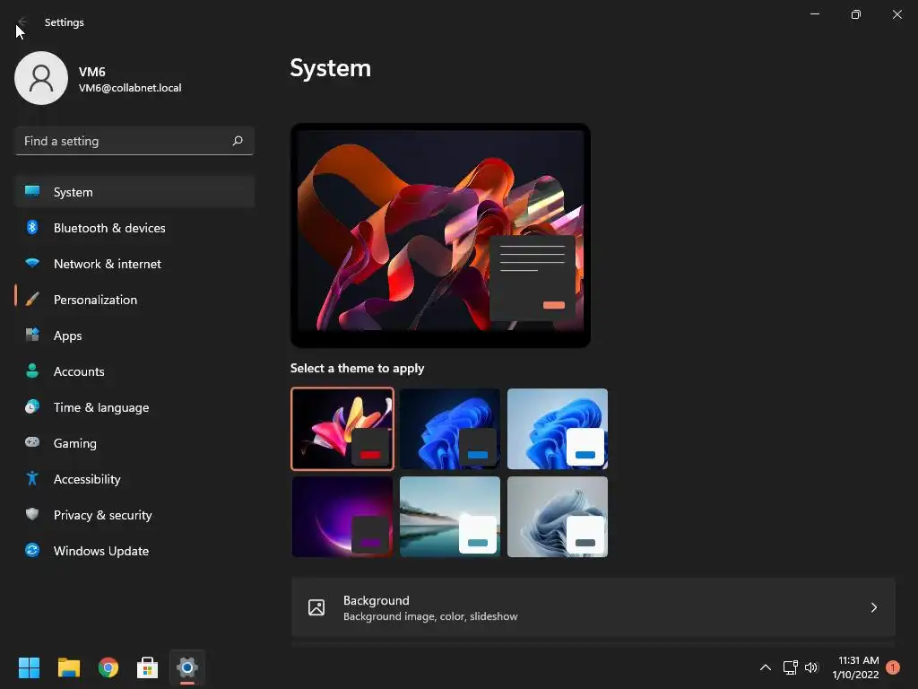This screenshot has height=689, width=918.
Task: Open the Background image, color, slideshow row
Action: click(593, 607)
